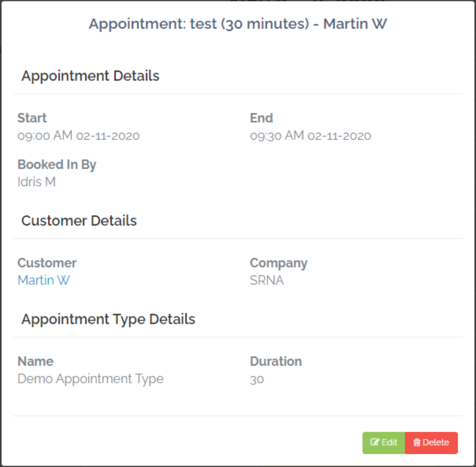Click the Start time value 09:00 AM
Viewport: 476px width, 467px height.
tap(45, 135)
